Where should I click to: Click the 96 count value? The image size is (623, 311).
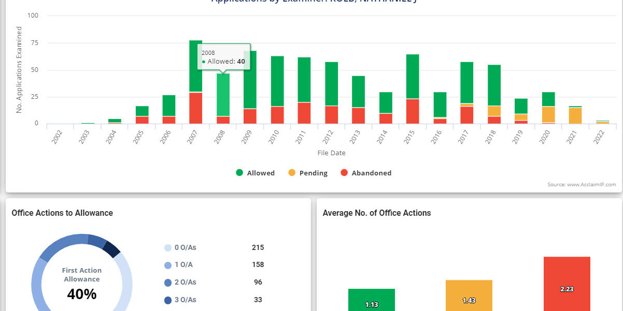coord(258,282)
